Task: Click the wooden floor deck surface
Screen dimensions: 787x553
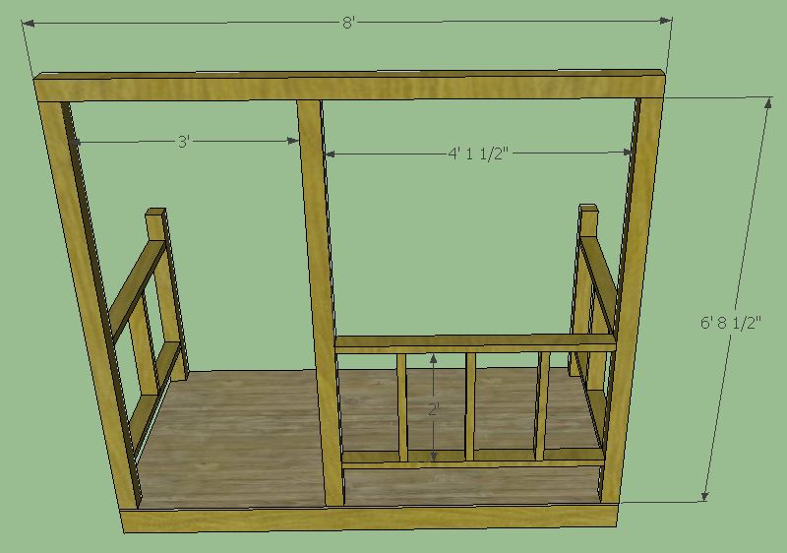Action: tap(241, 437)
